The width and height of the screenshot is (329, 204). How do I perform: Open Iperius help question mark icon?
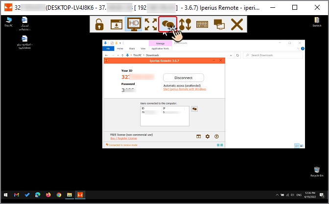[216, 137]
